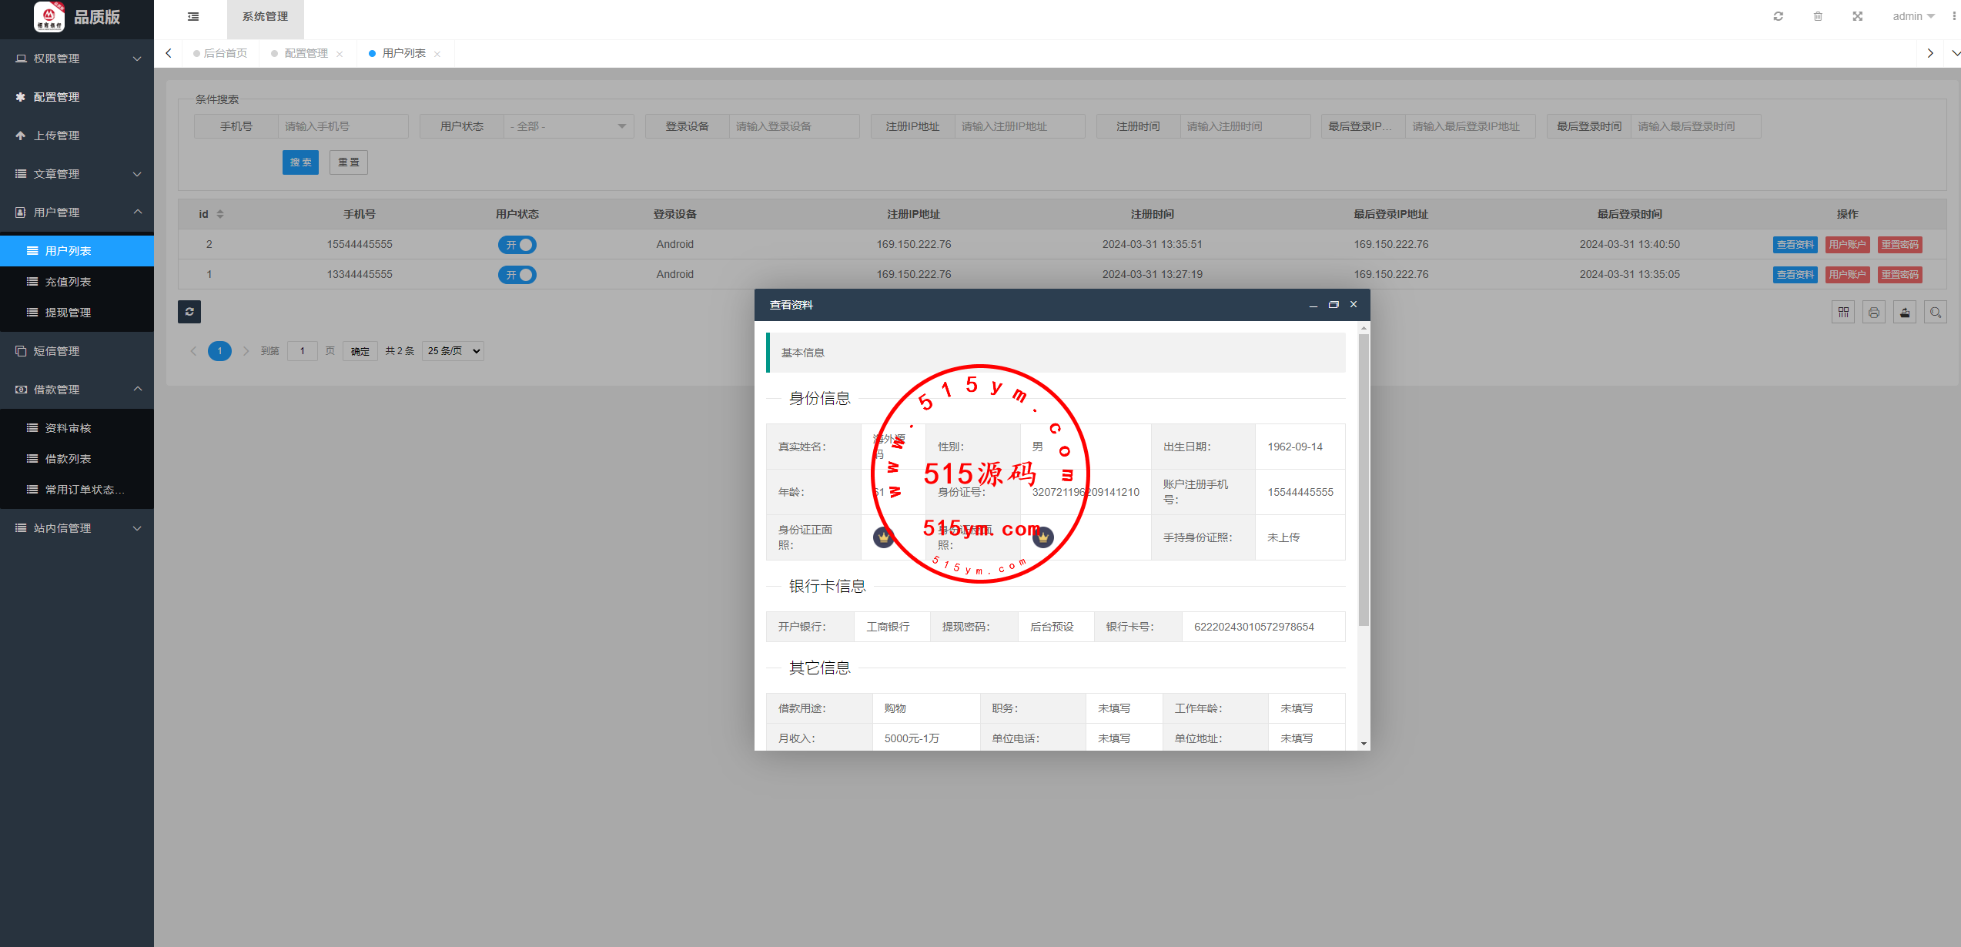
Task: Toggle user status switch for 13344445555
Action: [x=517, y=275]
